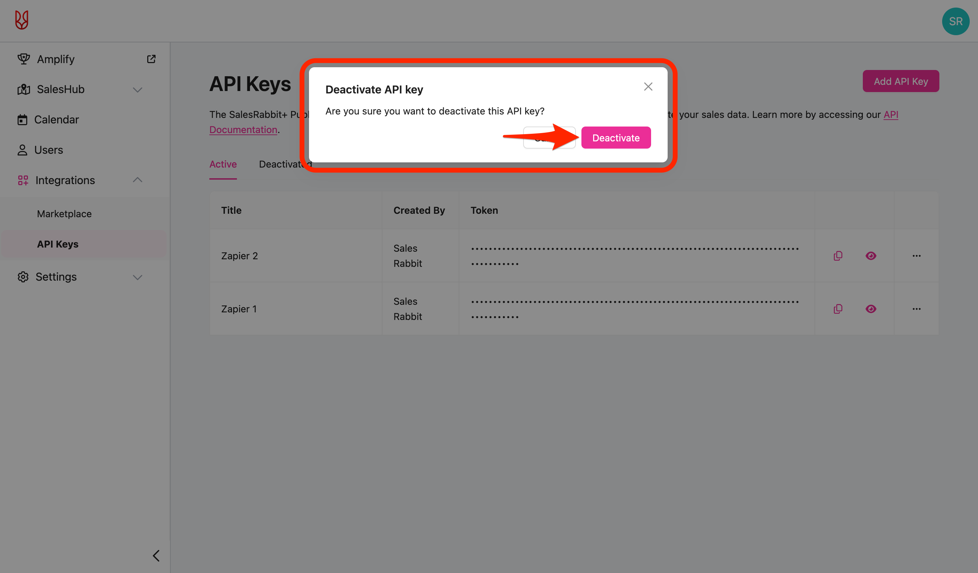Reveal the Zapier 2 token

pyautogui.click(x=870, y=256)
